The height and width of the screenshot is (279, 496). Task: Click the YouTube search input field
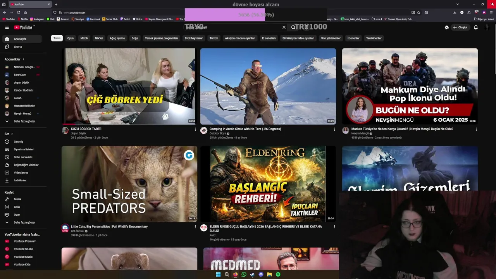[232, 28]
